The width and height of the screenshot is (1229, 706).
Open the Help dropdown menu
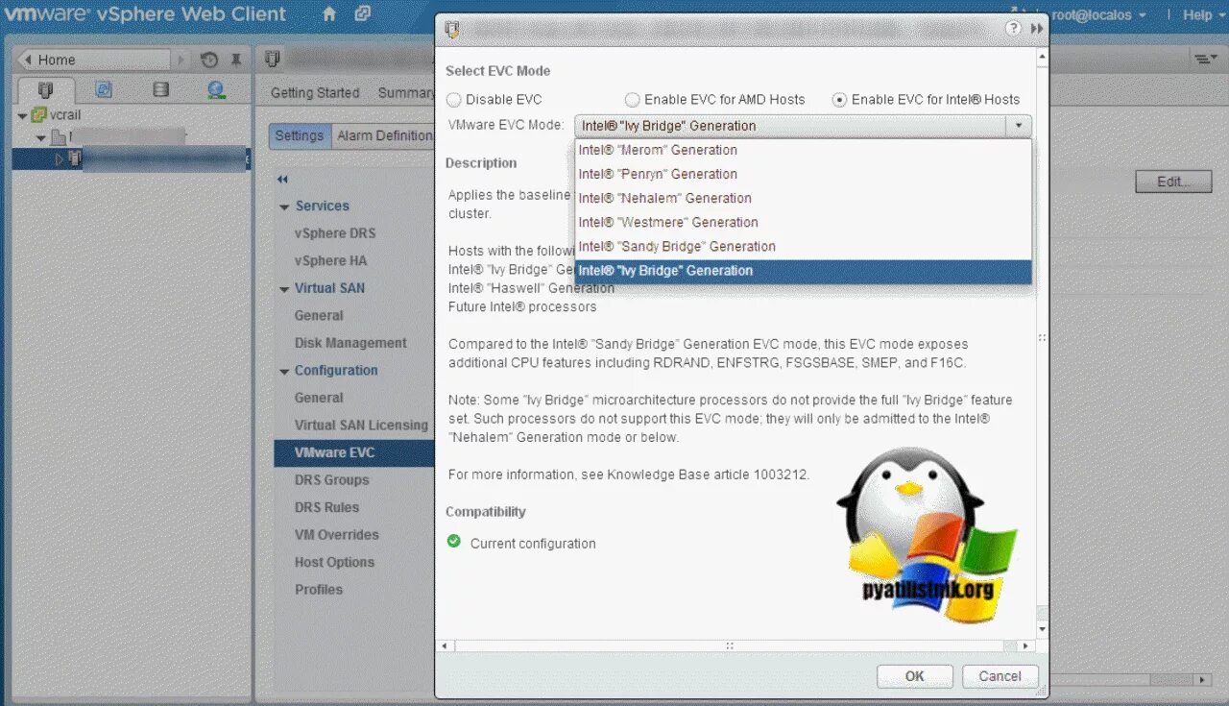(x=1204, y=14)
